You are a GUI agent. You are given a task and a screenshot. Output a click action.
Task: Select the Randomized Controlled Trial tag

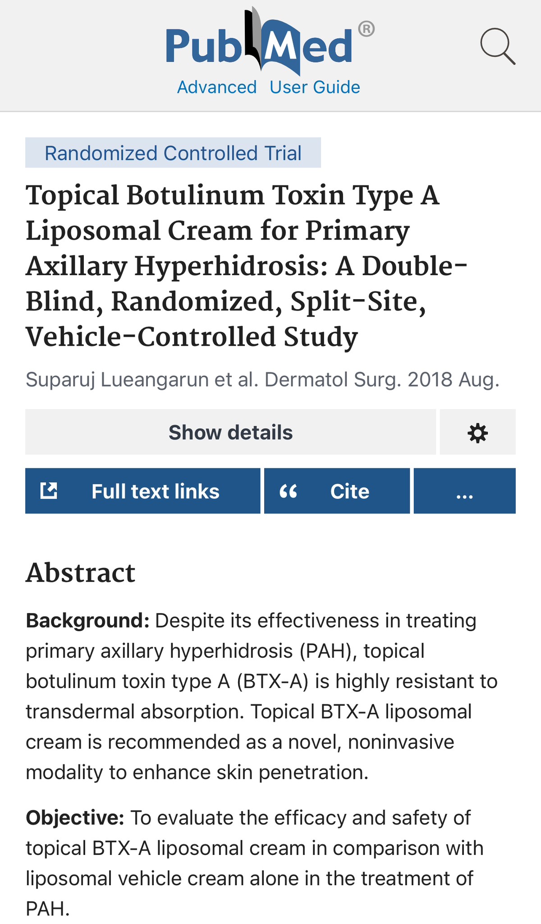coord(173,153)
